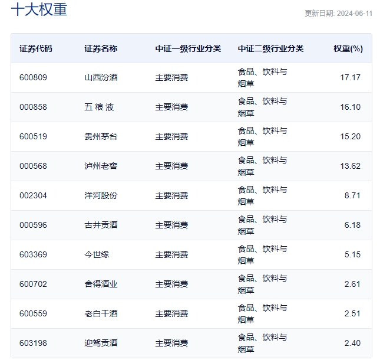Select the 迎驾贡酒 security name
This screenshot has height=363, width=380.
point(101,343)
